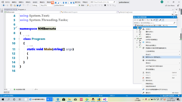The height and width of the screenshot is (102, 182).
Task: Toggle Show All Files in Solution Explorer toolbar
Action: pyautogui.click(x=157, y=20)
